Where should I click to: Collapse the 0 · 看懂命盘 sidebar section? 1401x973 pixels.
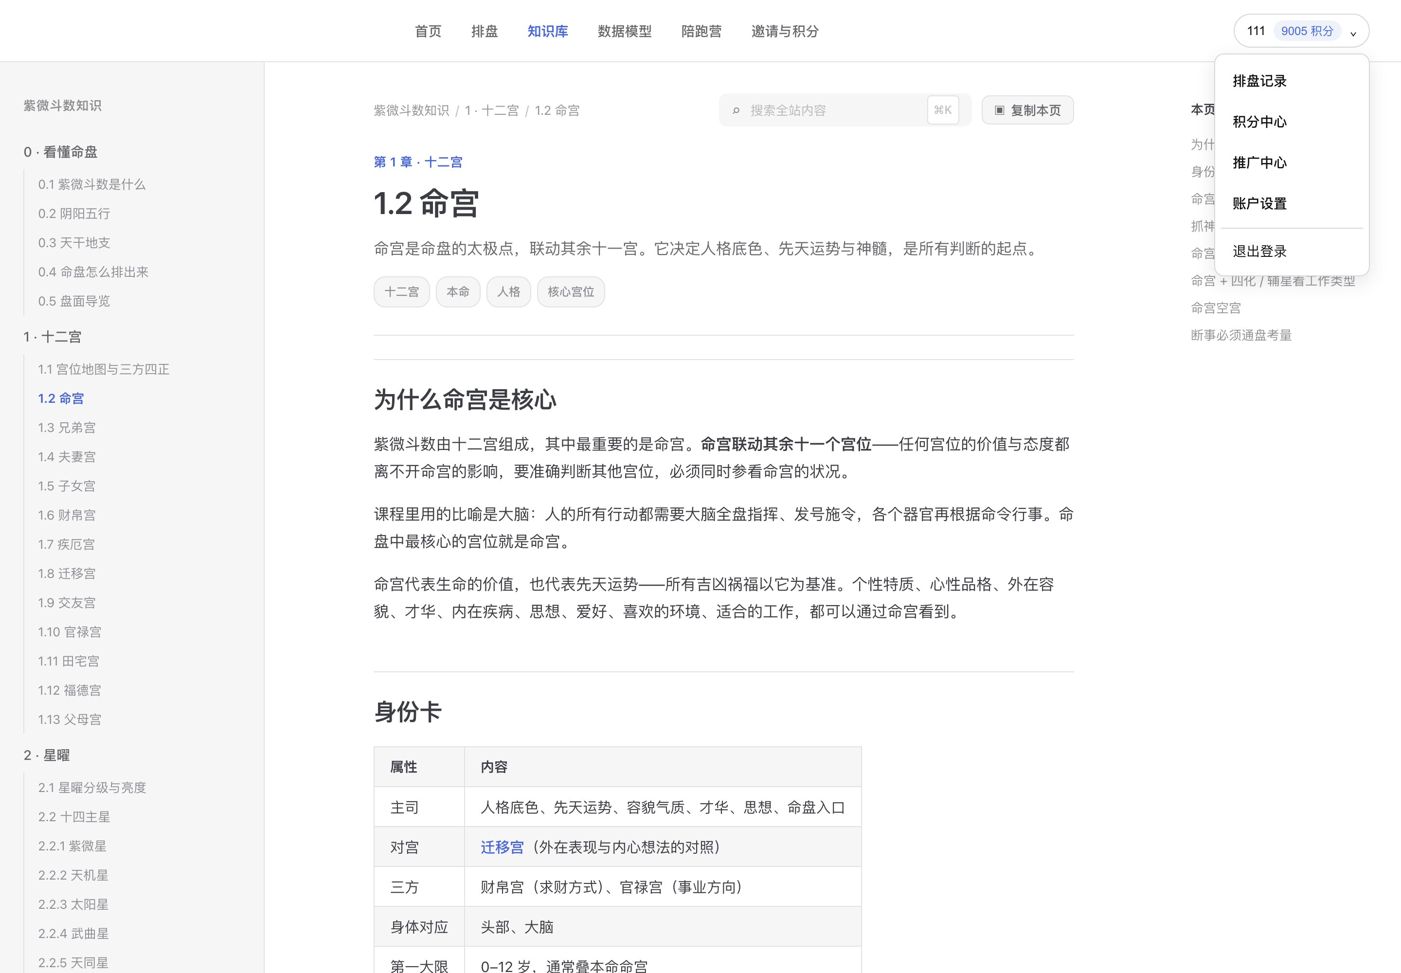pyautogui.click(x=60, y=152)
